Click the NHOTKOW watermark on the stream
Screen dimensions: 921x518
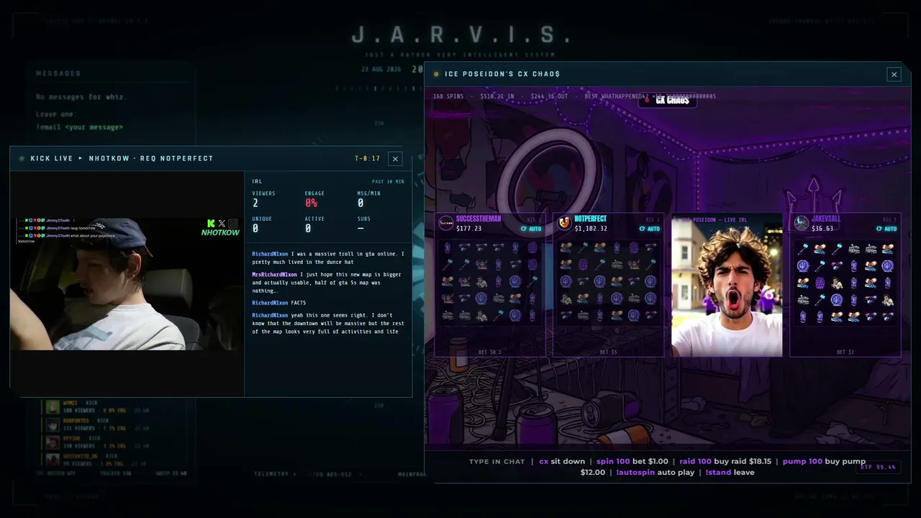[220, 233]
